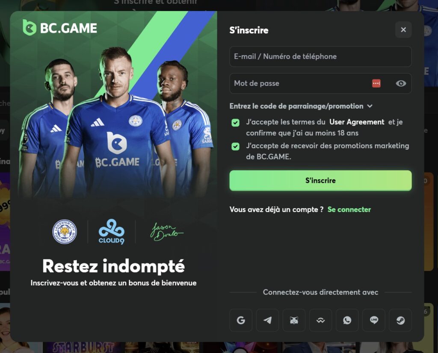The image size is (438, 353).
Task: Close the S'inscrire dialog
Action: tap(403, 29)
